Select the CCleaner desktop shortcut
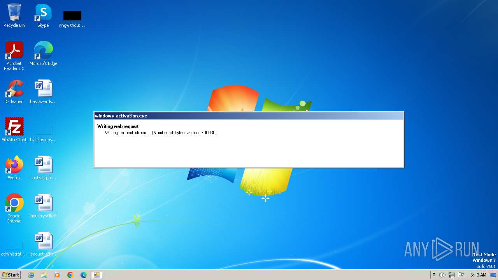The width and height of the screenshot is (498, 280). pyautogui.click(x=14, y=92)
